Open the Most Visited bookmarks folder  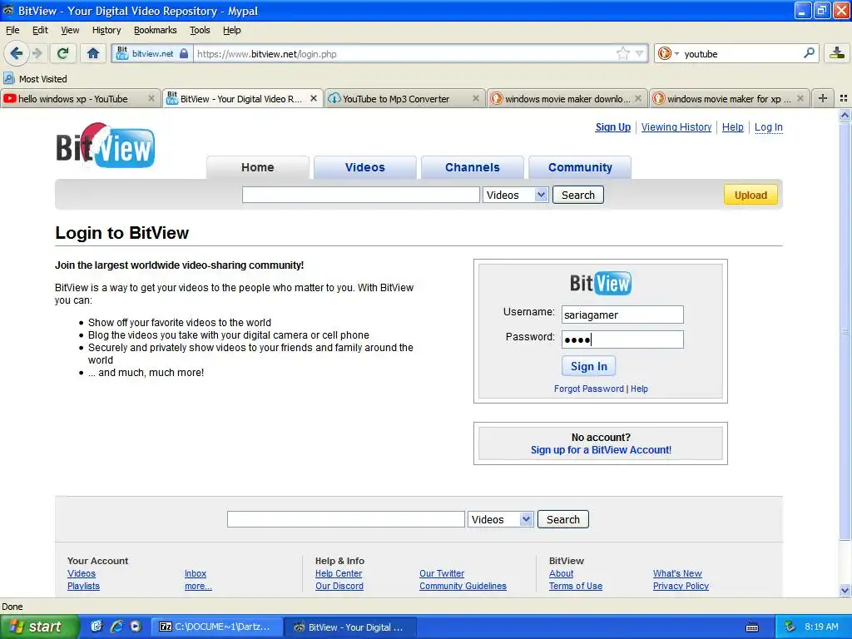35,79
